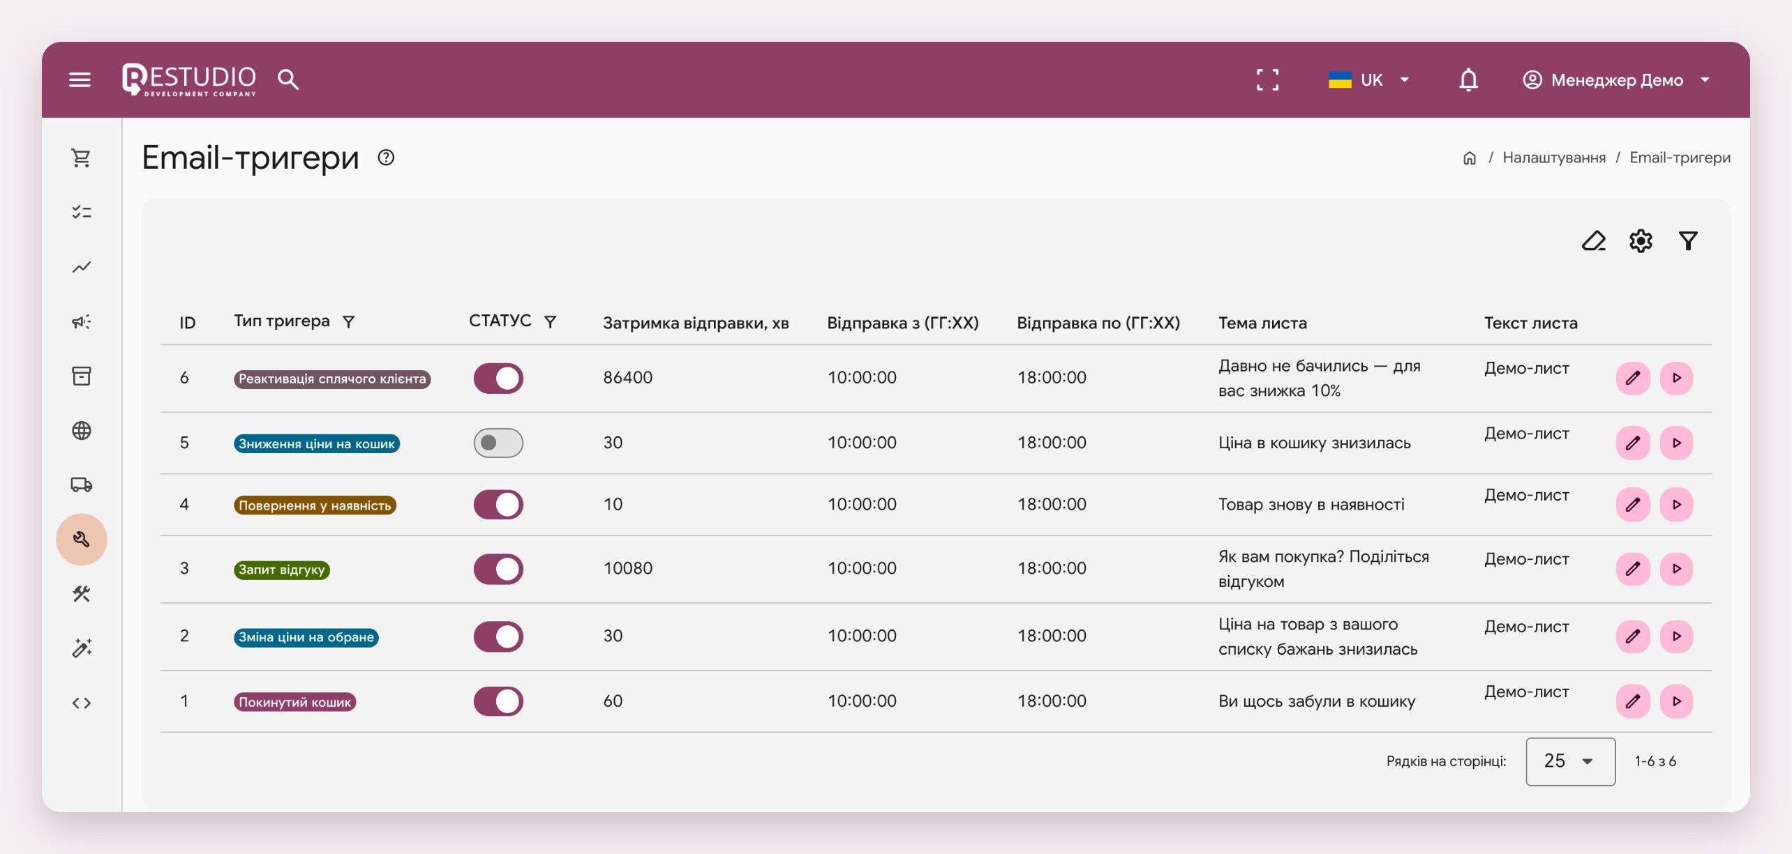Open rows per page dropdown showing 25
The image size is (1792, 854).
1570,761
